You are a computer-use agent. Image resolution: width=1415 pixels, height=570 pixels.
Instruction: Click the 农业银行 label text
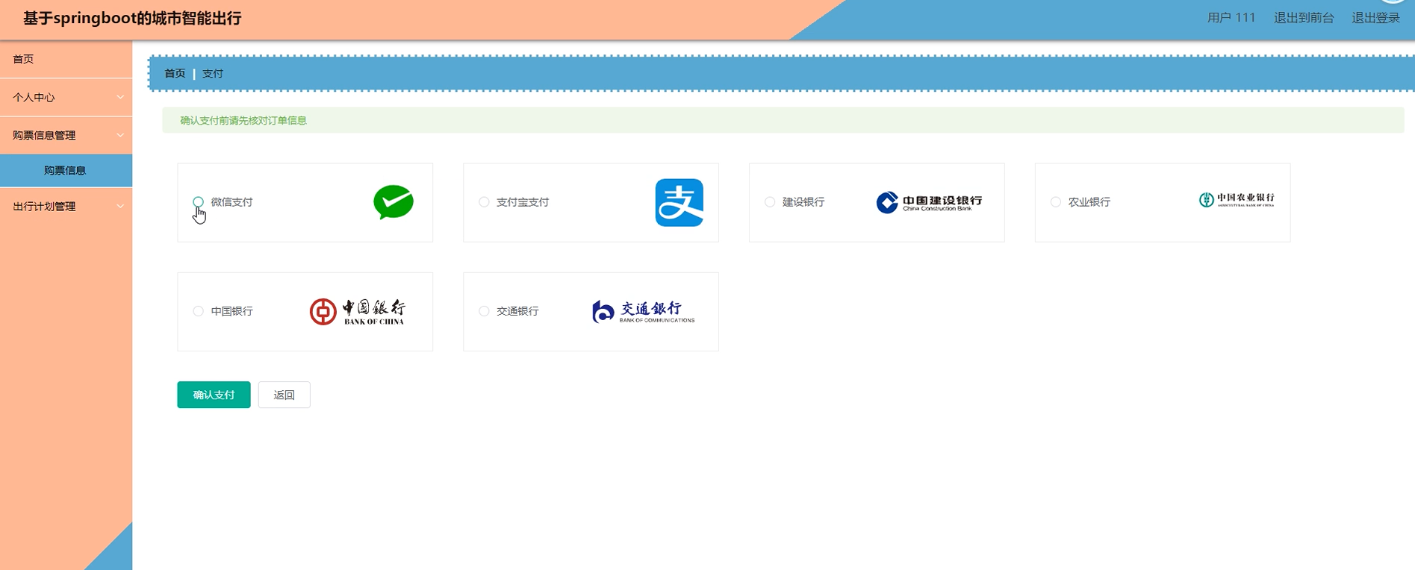click(x=1089, y=202)
